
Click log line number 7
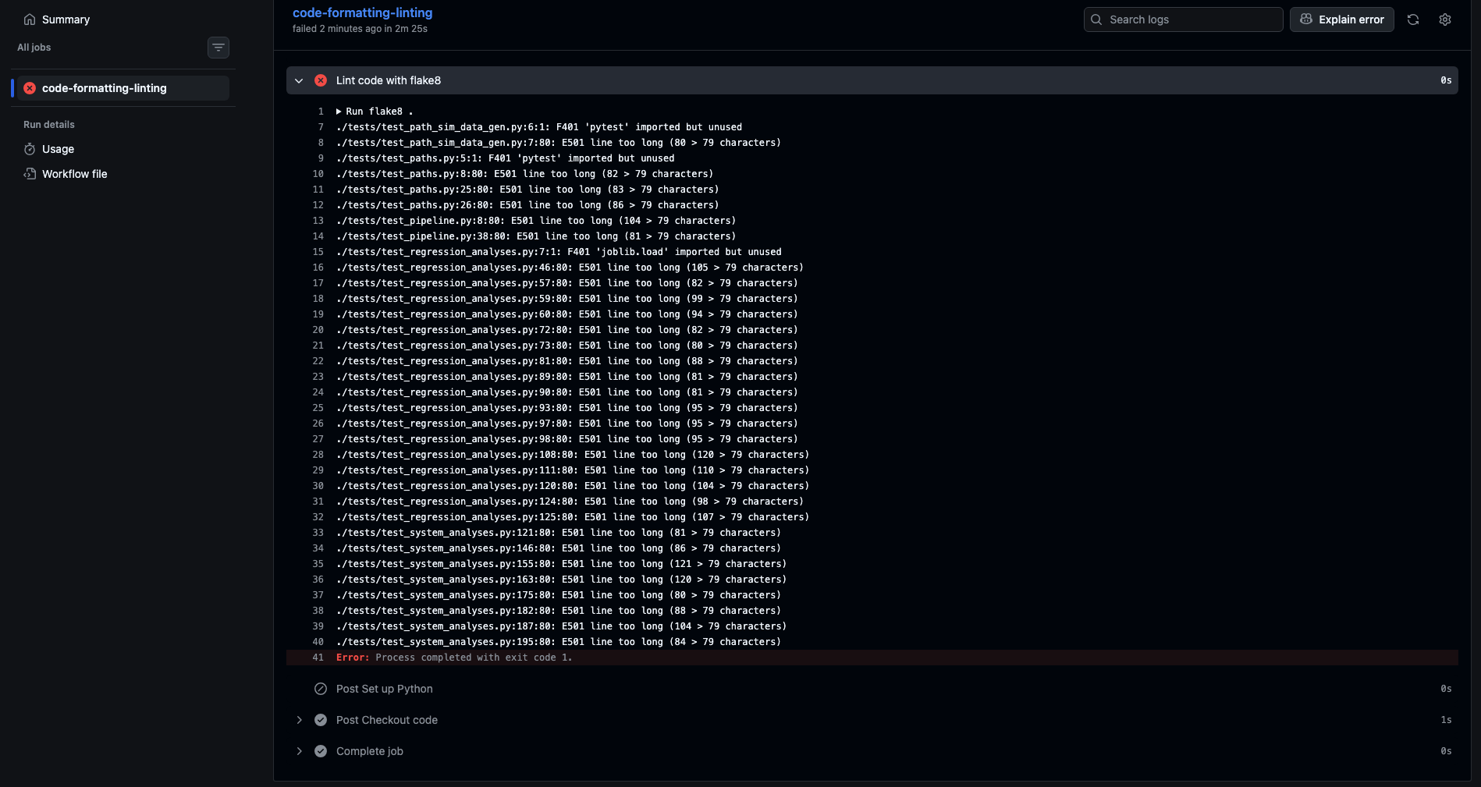click(x=321, y=127)
